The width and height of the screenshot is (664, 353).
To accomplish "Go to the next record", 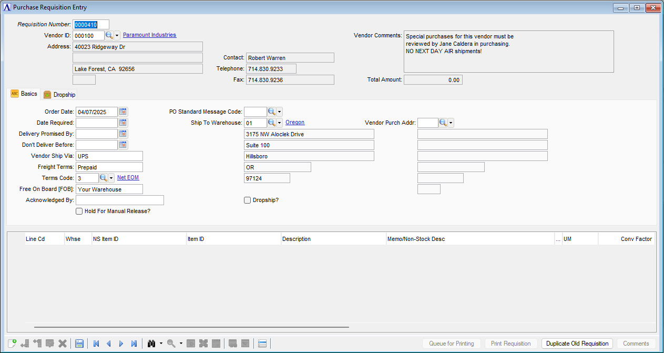I will 121,344.
